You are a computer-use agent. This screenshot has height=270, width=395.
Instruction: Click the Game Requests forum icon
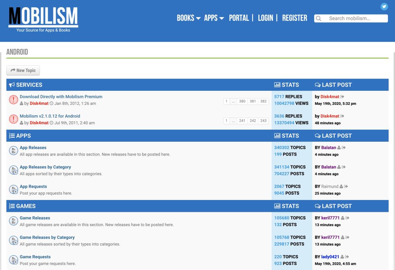pos(13,259)
